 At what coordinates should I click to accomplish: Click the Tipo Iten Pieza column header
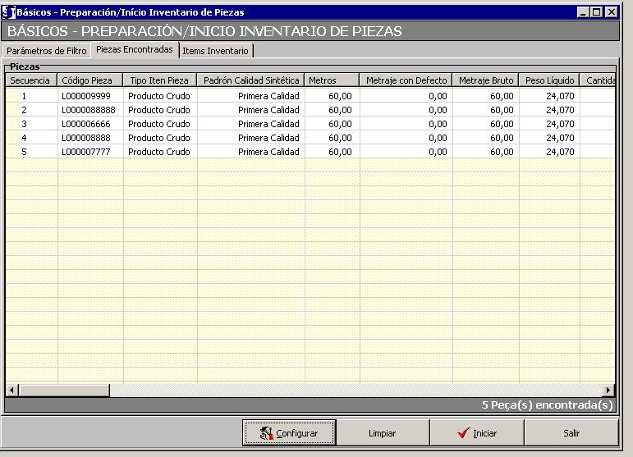159,80
